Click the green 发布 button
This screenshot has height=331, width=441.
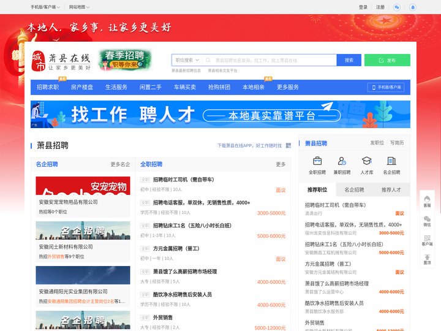(387, 60)
